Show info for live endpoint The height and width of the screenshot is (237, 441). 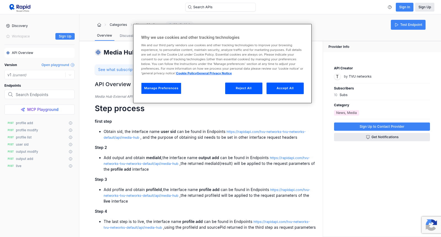coord(71,166)
